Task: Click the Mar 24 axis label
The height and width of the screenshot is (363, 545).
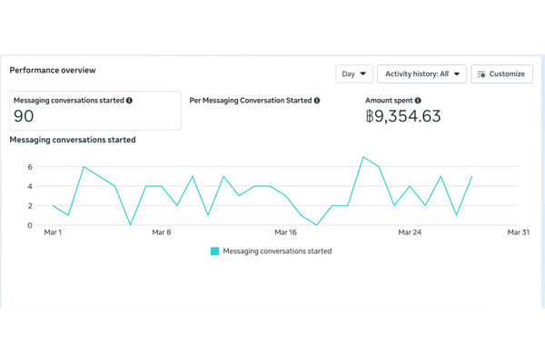Action: click(410, 233)
